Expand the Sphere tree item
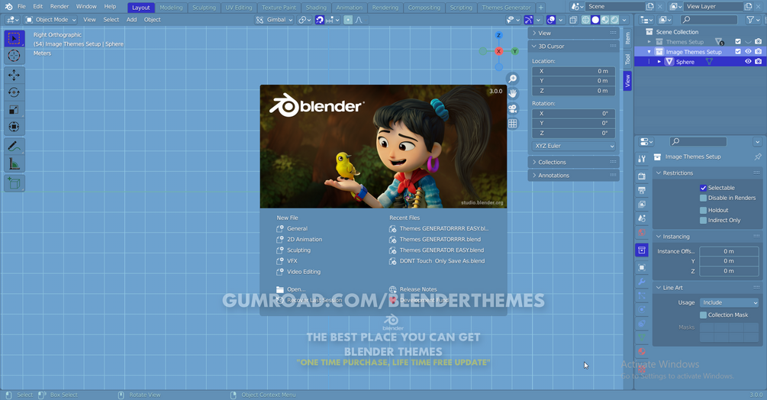 (659, 62)
